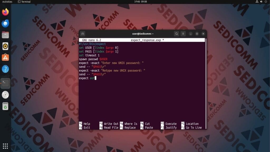Open the terminal hamburger menu
270x152 pixels.
[x=183, y=34]
